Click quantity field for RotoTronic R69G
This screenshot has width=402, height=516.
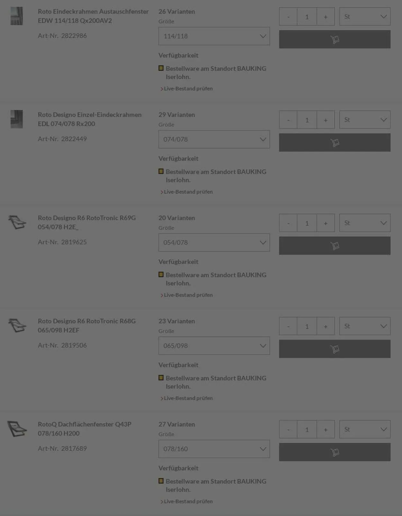(307, 223)
